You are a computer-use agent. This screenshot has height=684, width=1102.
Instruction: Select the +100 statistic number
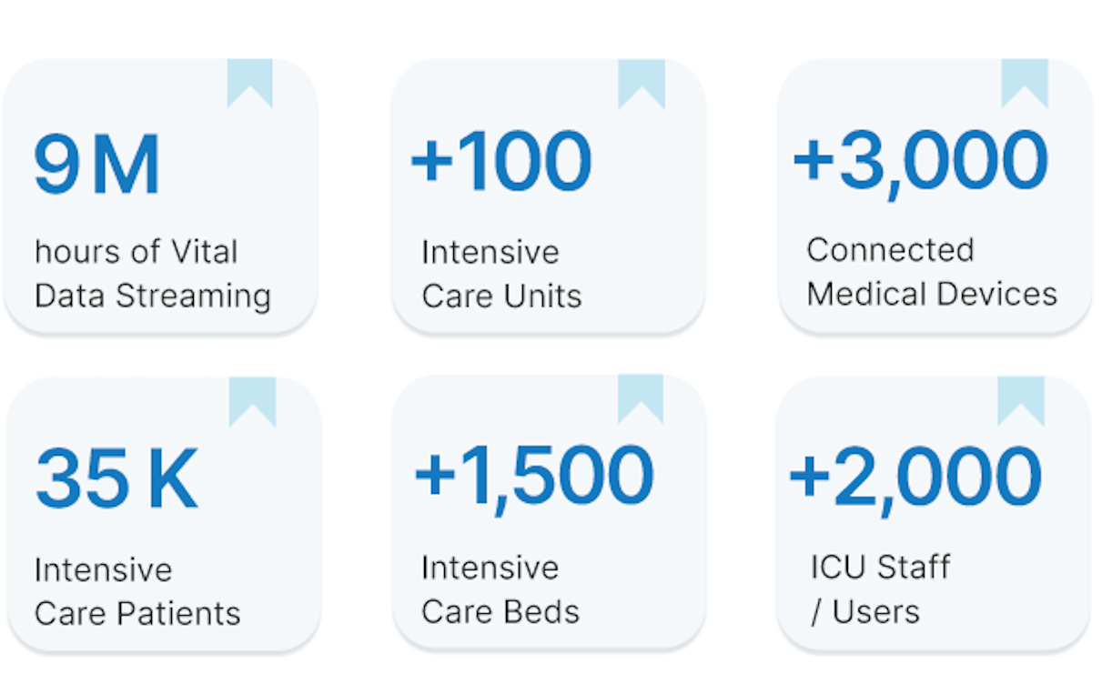[501, 162]
